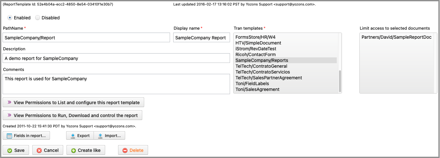Click inside the Comments text area
The height and width of the screenshot is (158, 440).
coord(117,84)
